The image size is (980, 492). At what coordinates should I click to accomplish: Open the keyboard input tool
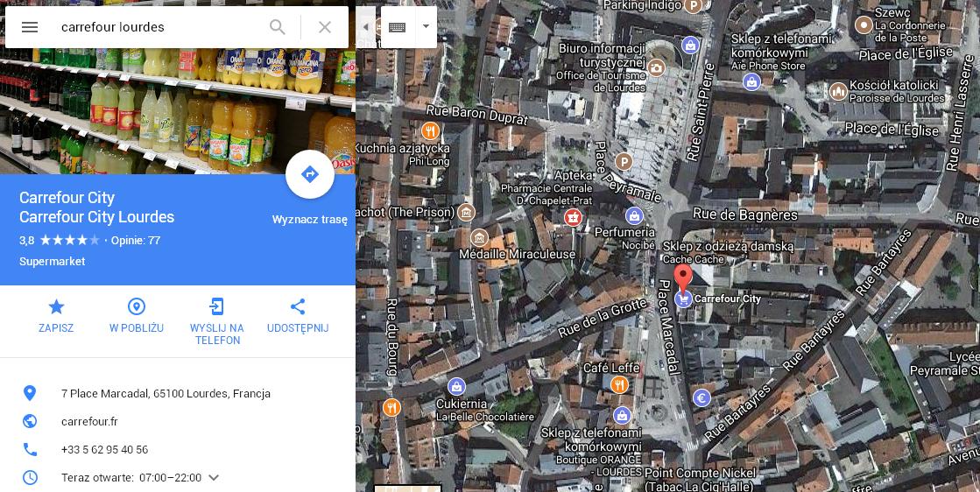coord(398,27)
